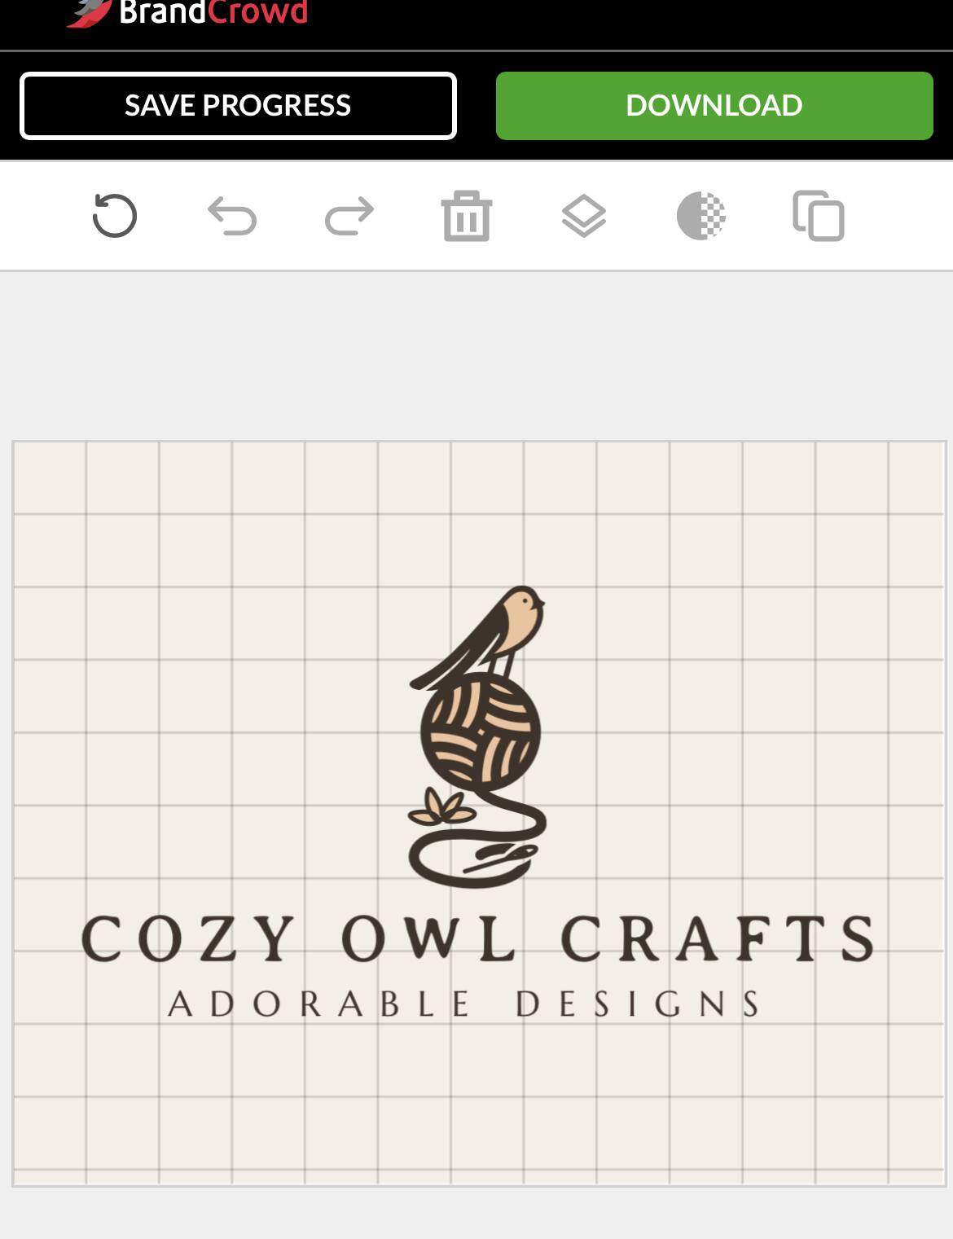This screenshot has height=1239, width=953.
Task: Click the letter O in OWL
Action: pyautogui.click(x=363, y=938)
